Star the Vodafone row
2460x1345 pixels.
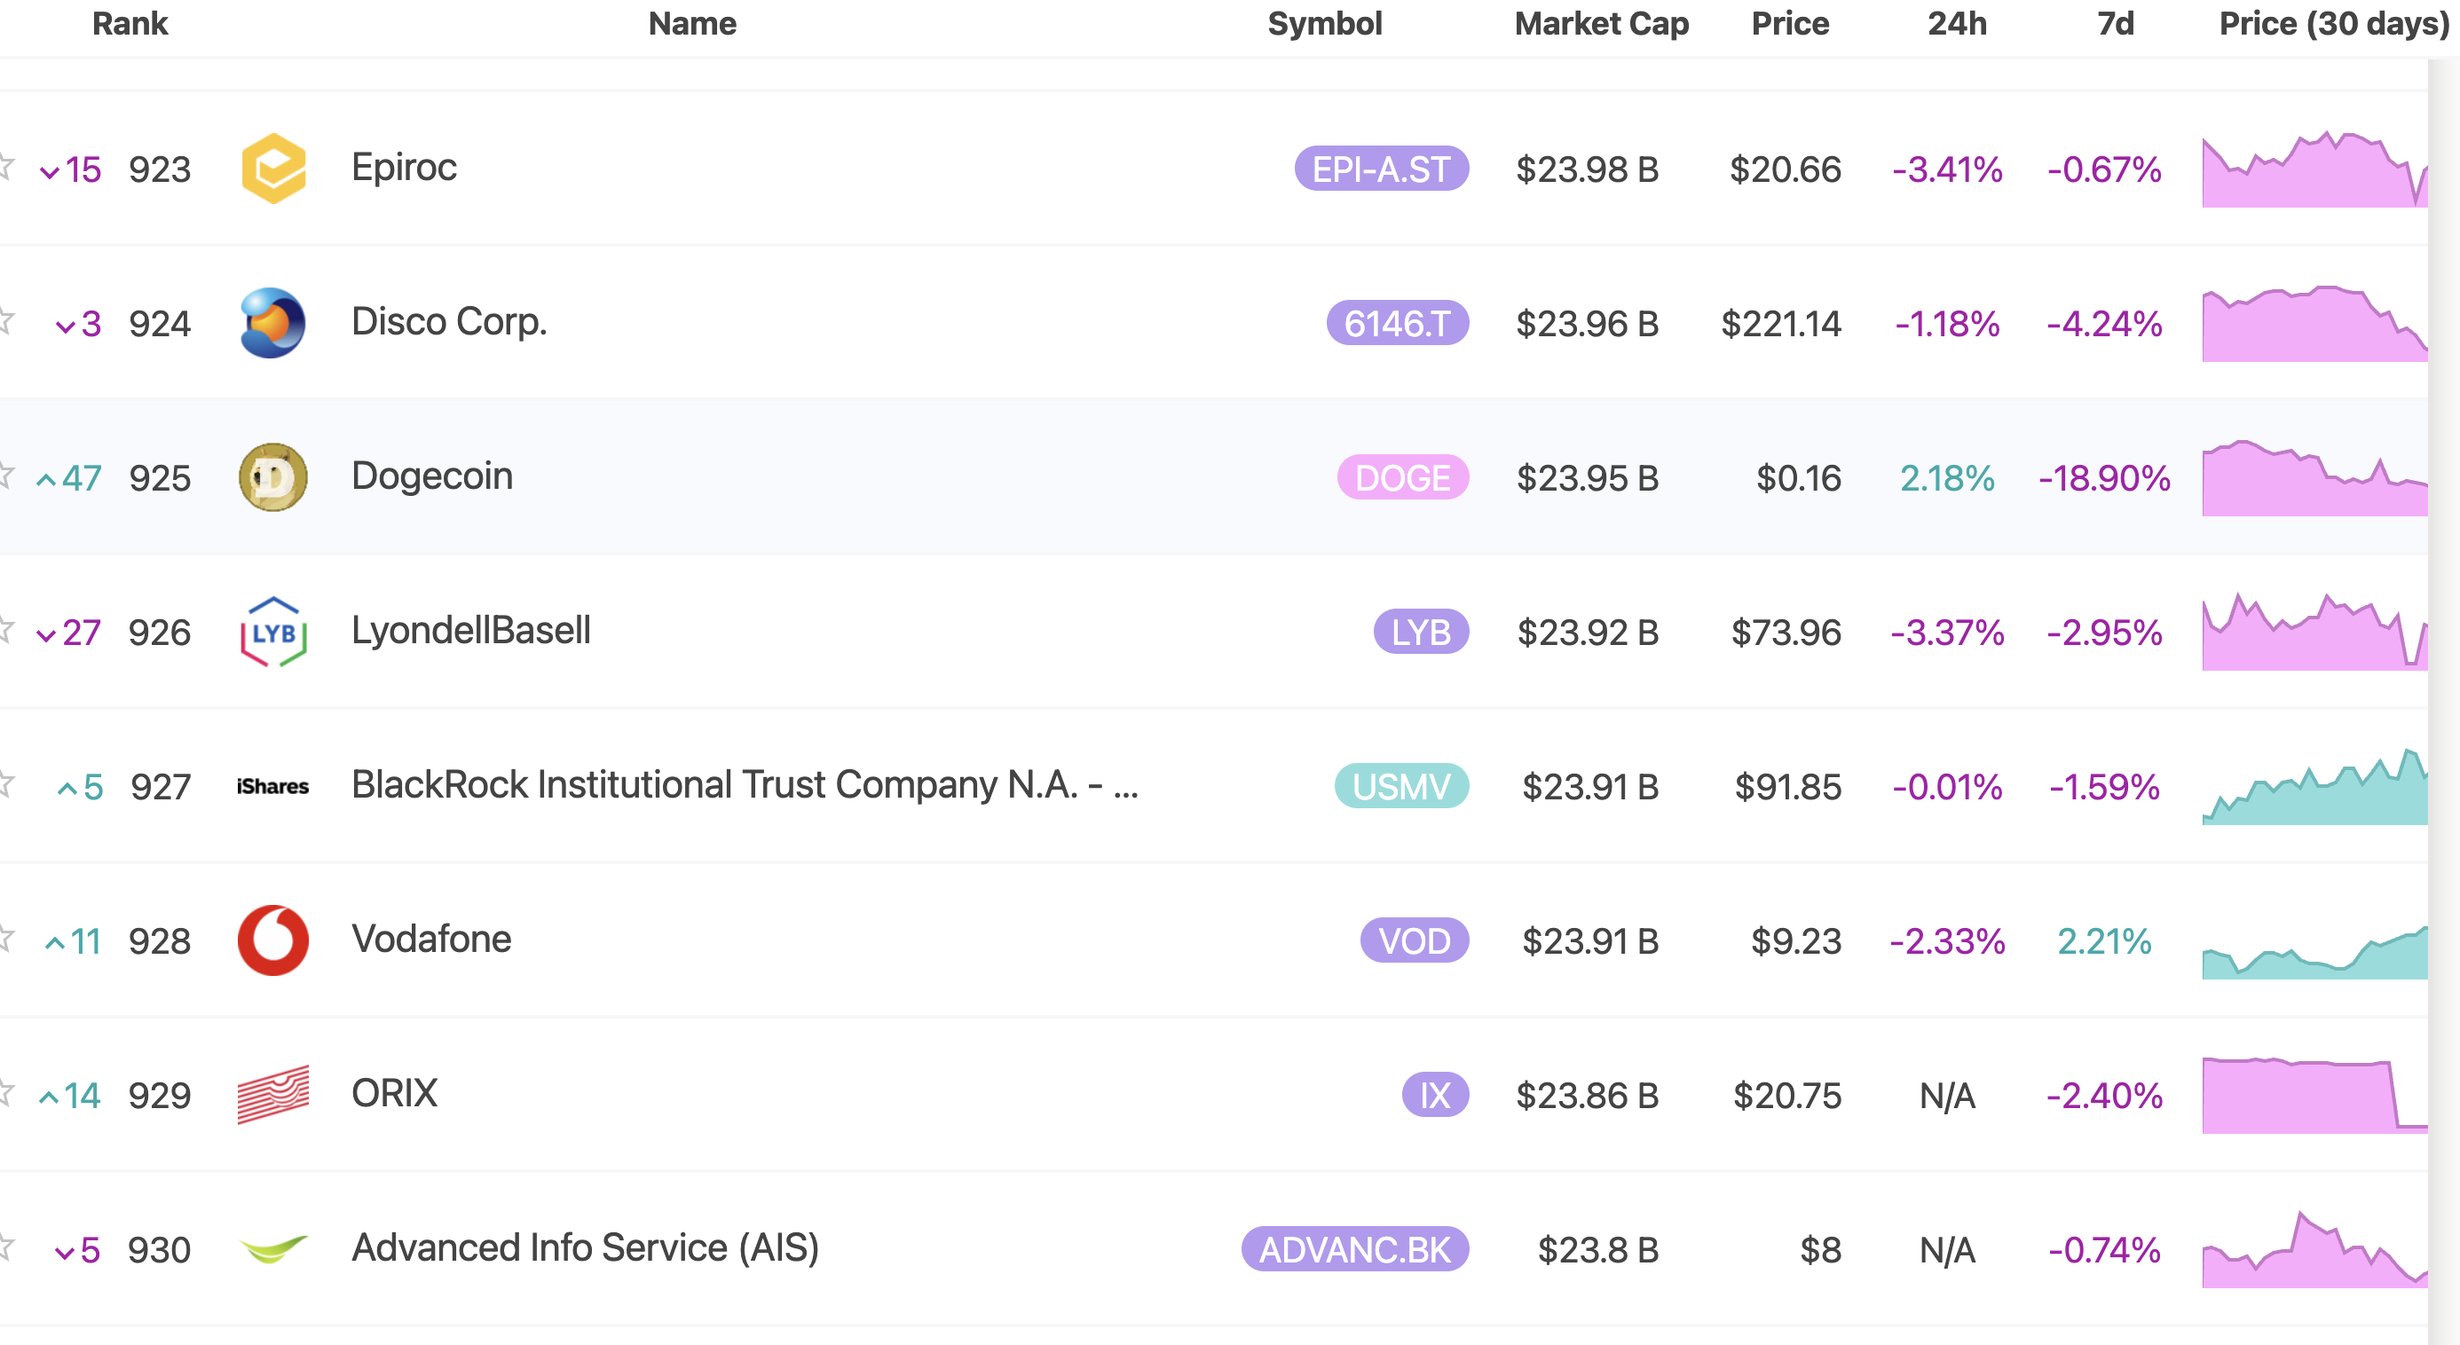pyautogui.click(x=4, y=940)
